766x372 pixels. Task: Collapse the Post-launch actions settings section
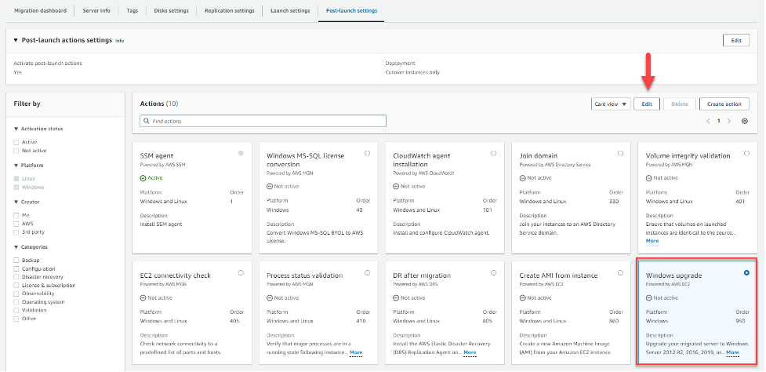(x=15, y=40)
